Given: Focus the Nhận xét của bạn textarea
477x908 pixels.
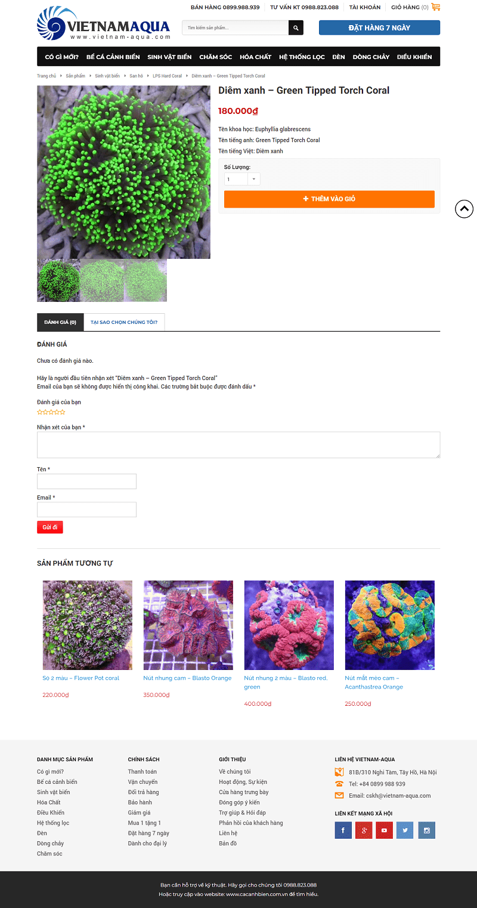Looking at the screenshot, I should (238, 445).
